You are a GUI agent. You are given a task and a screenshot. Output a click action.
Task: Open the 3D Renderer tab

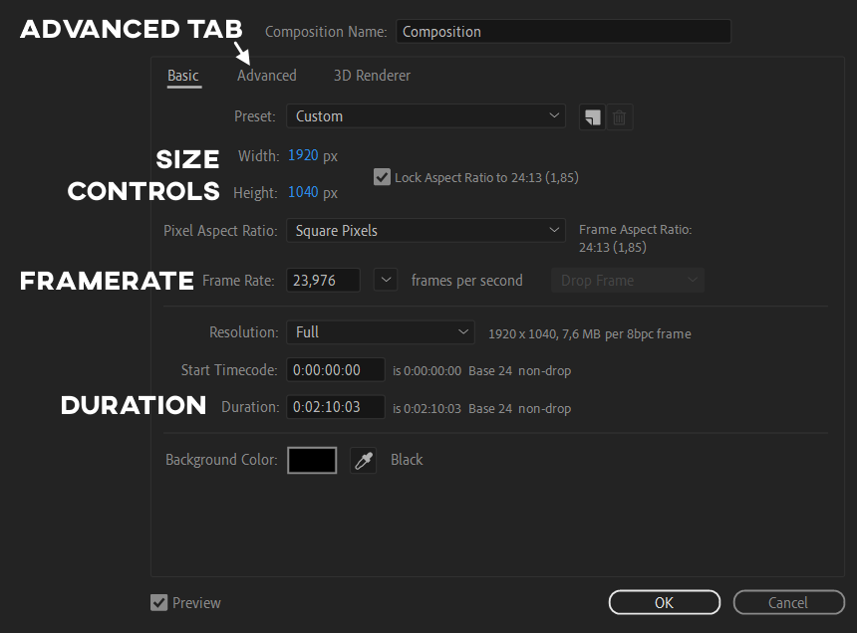(372, 76)
